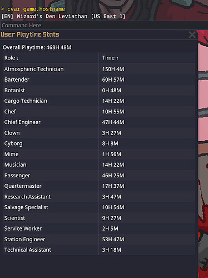Screen dimensions: 208x278
Task: Select the Station Engineer row
Action: pyautogui.click(x=99, y=239)
